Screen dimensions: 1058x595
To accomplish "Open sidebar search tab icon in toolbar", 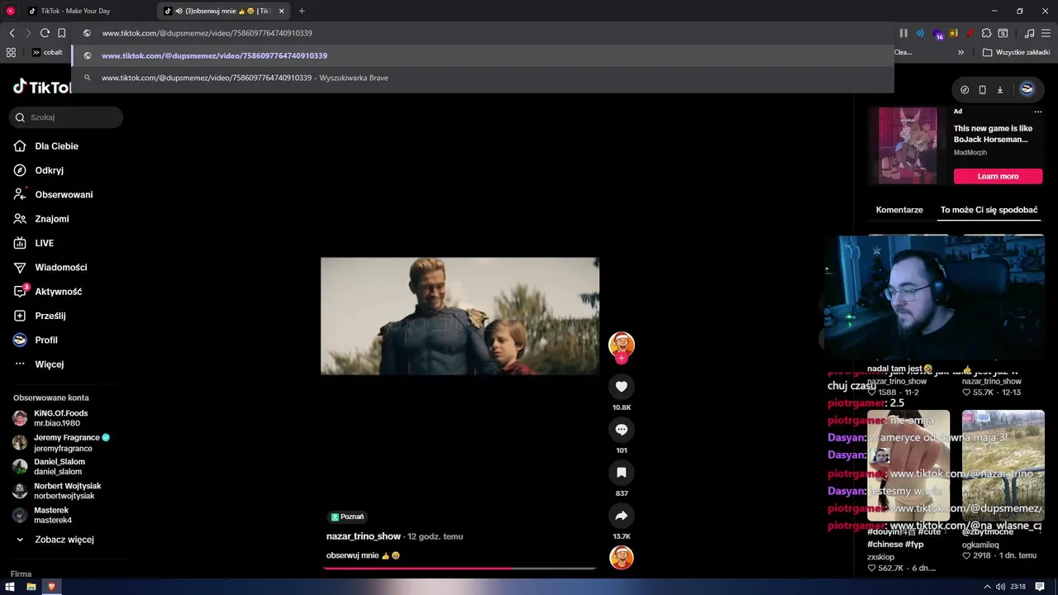I will (1003, 33).
